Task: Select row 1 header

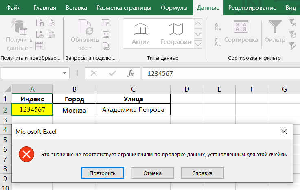Action: tap(6, 99)
